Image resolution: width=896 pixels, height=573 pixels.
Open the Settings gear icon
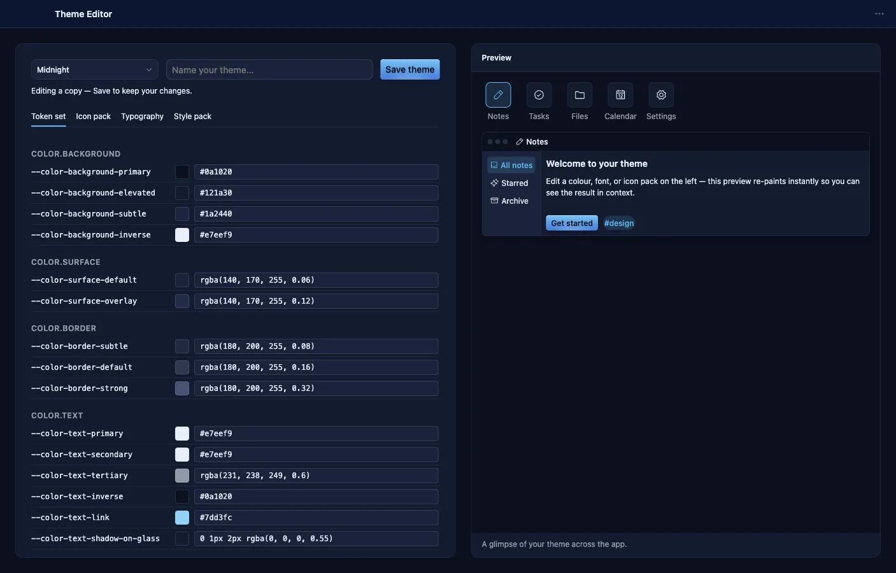click(x=661, y=95)
